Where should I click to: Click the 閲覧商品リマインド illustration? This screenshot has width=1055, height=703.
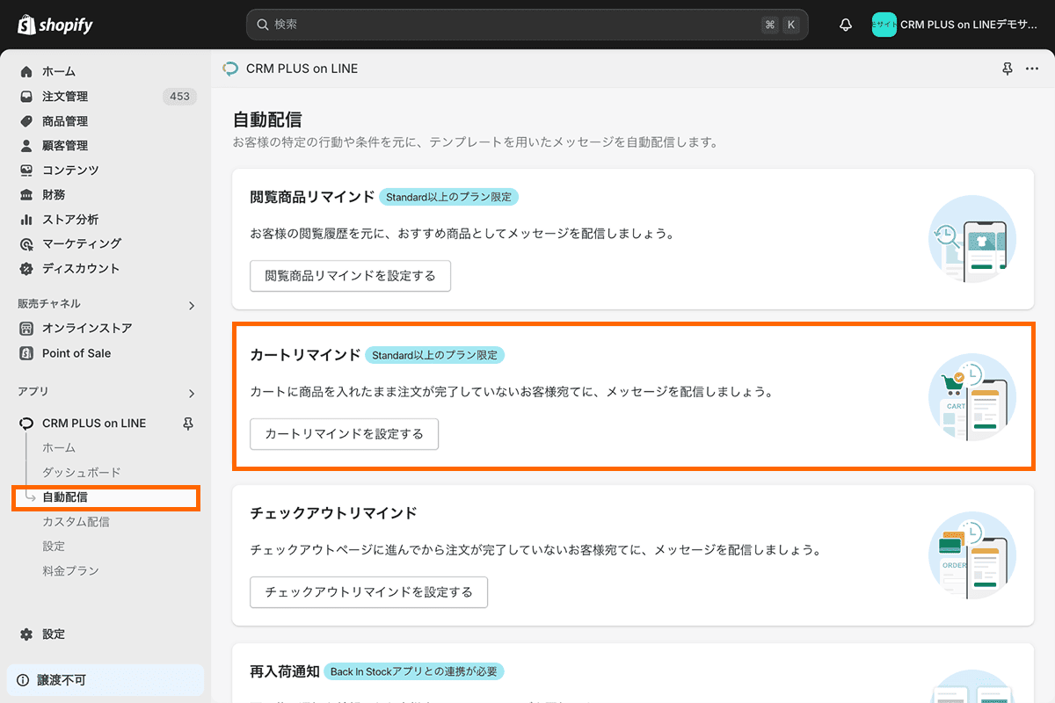(x=972, y=239)
